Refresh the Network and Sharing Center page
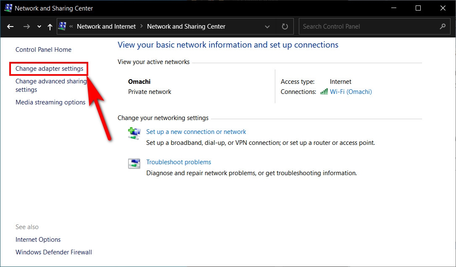 pyautogui.click(x=285, y=27)
